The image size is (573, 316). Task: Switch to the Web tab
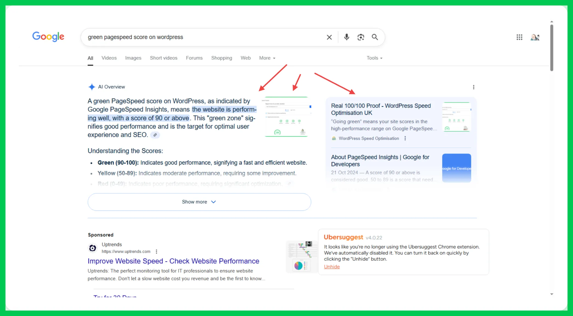(x=246, y=58)
